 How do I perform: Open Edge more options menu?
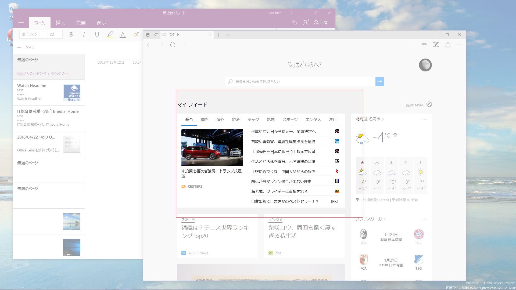460,45
